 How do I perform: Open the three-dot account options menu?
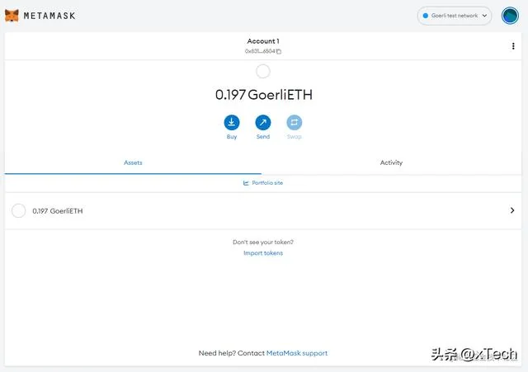point(513,46)
